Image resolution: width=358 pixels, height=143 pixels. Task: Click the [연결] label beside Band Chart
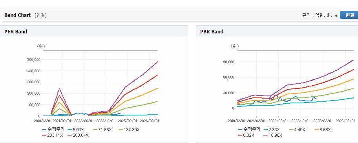click(x=41, y=15)
